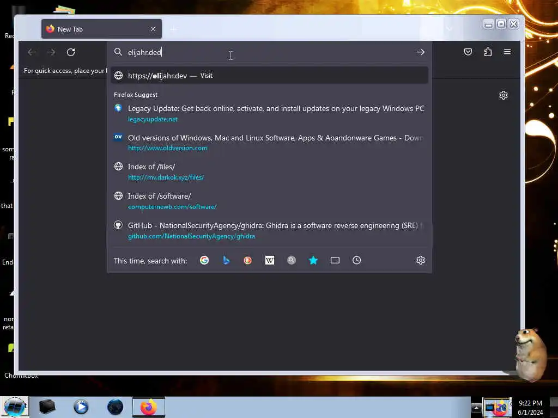Click the Back navigation arrow
Image resolution: width=558 pixels, height=418 pixels.
click(x=32, y=52)
